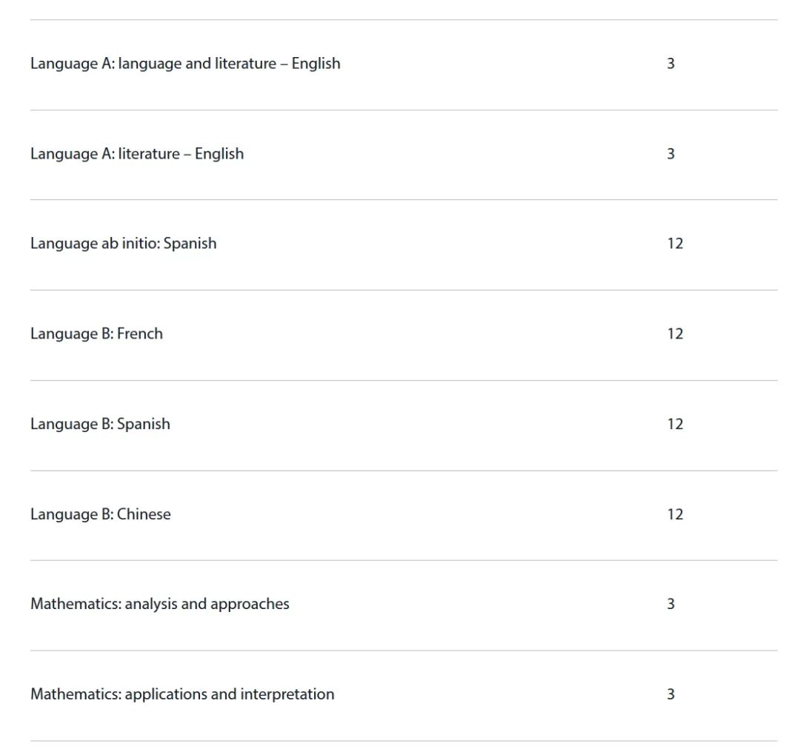This screenshot has height=755, width=800.
Task: Select the 12 beside Language B: Spanish
Action: [675, 425]
